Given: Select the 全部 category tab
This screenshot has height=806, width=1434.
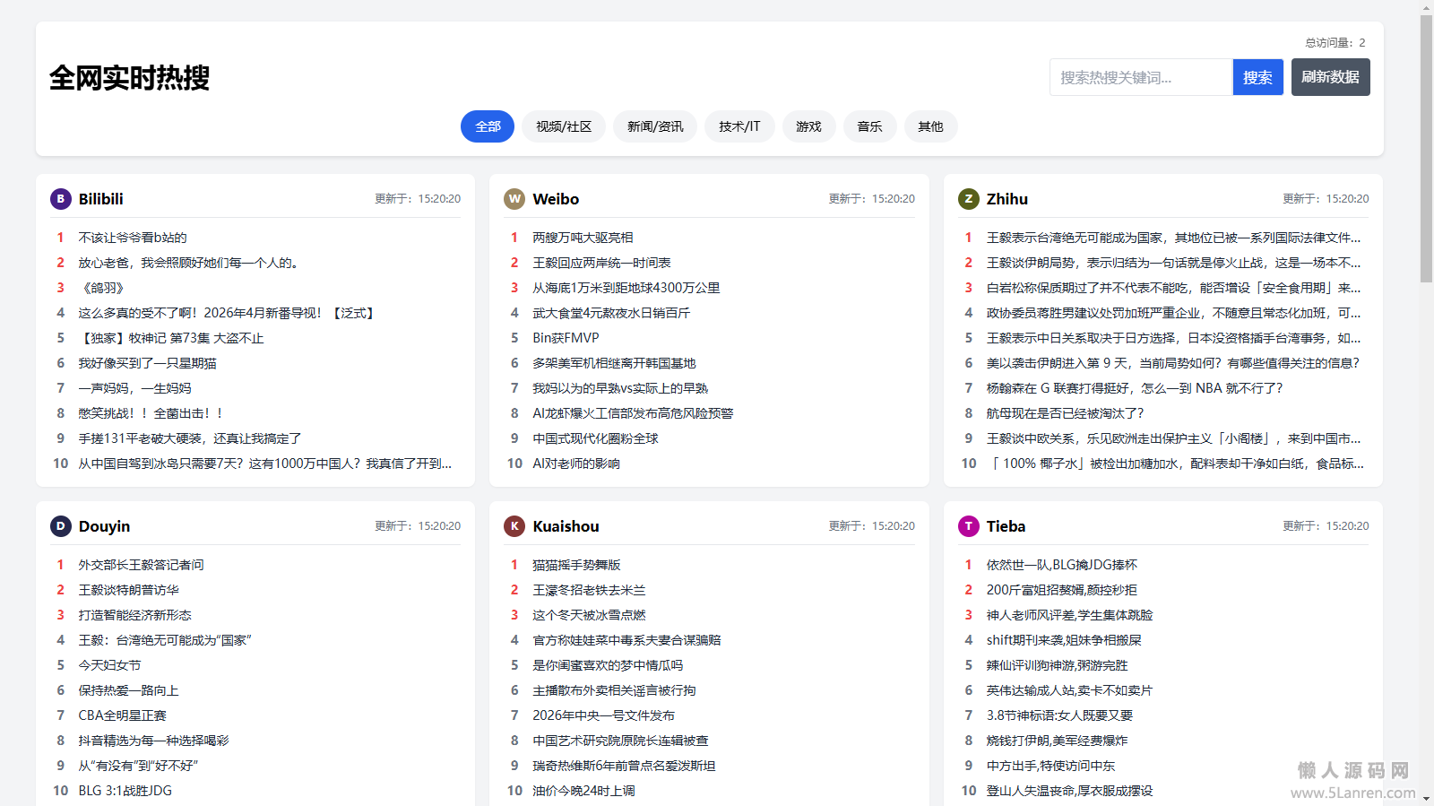Looking at the screenshot, I should [488, 126].
